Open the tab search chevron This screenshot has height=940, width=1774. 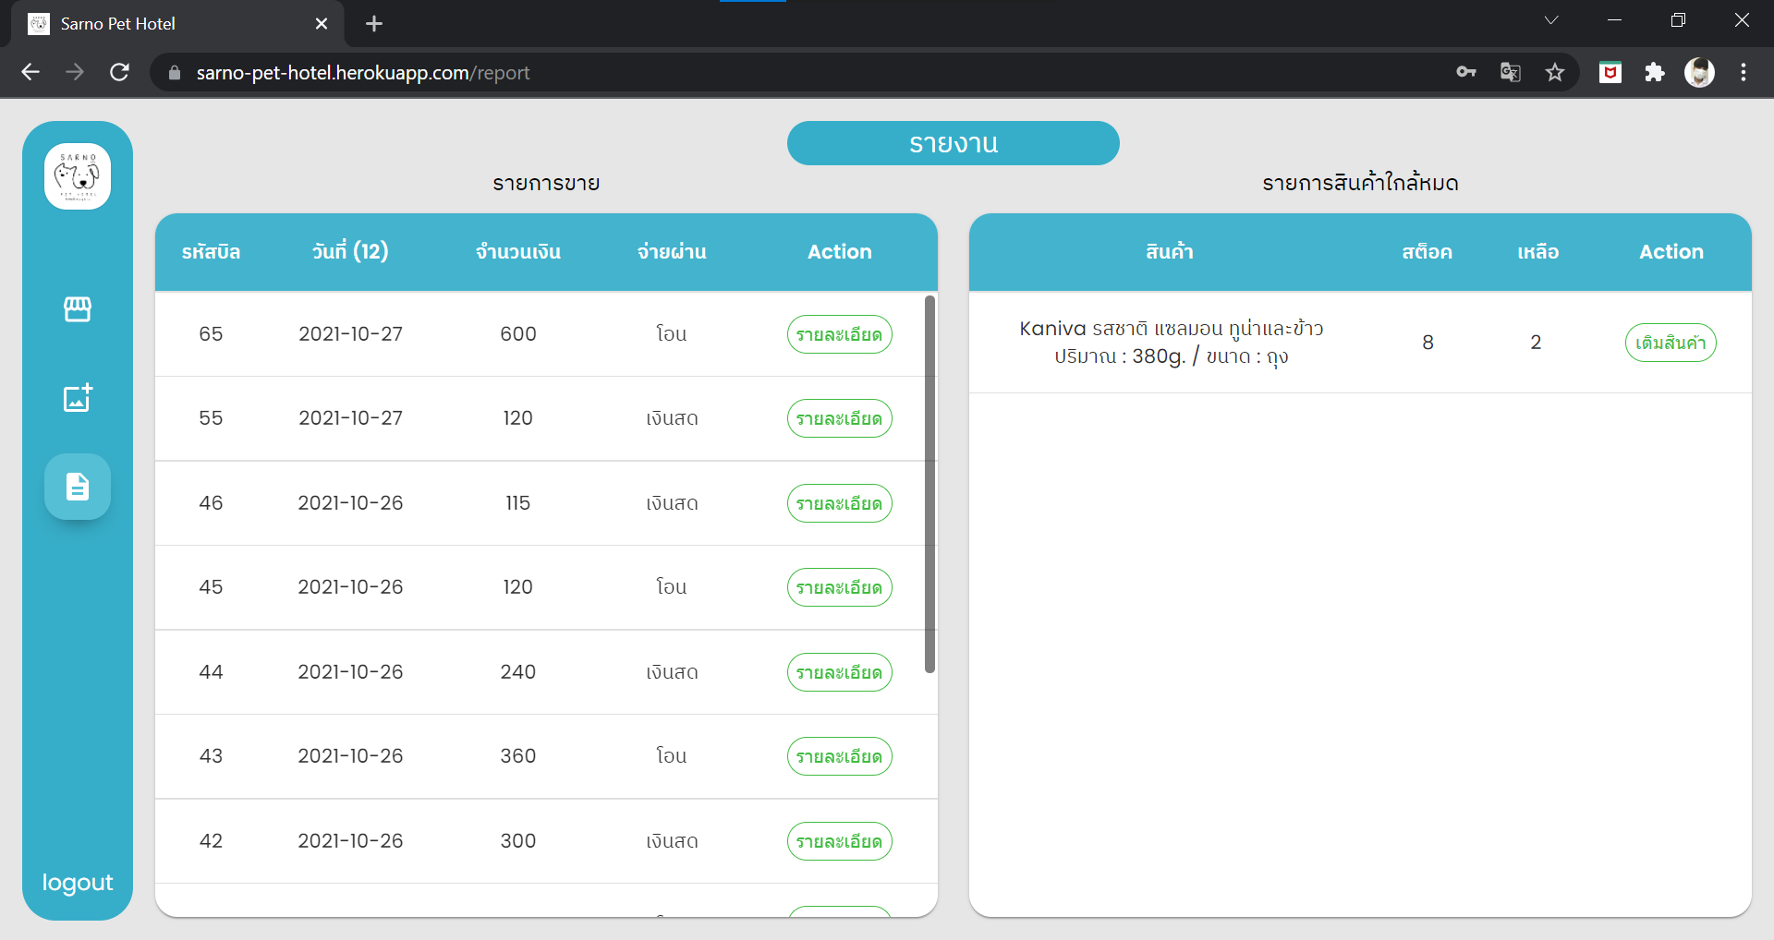[1551, 19]
